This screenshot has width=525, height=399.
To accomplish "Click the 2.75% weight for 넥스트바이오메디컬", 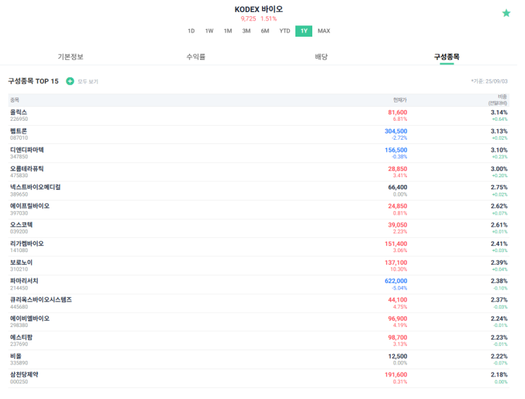I will [x=499, y=187].
